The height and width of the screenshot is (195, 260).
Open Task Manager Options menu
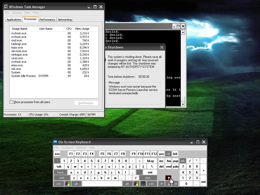pyautogui.click(x=17, y=12)
